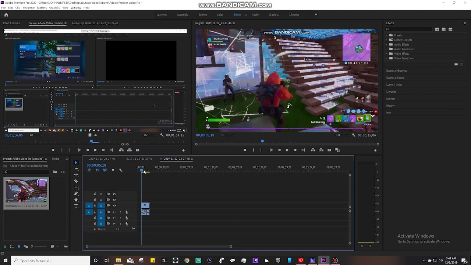Image resolution: width=471 pixels, height=265 pixels.
Task: Toggle snap in timeline
Action: [x=97, y=170]
